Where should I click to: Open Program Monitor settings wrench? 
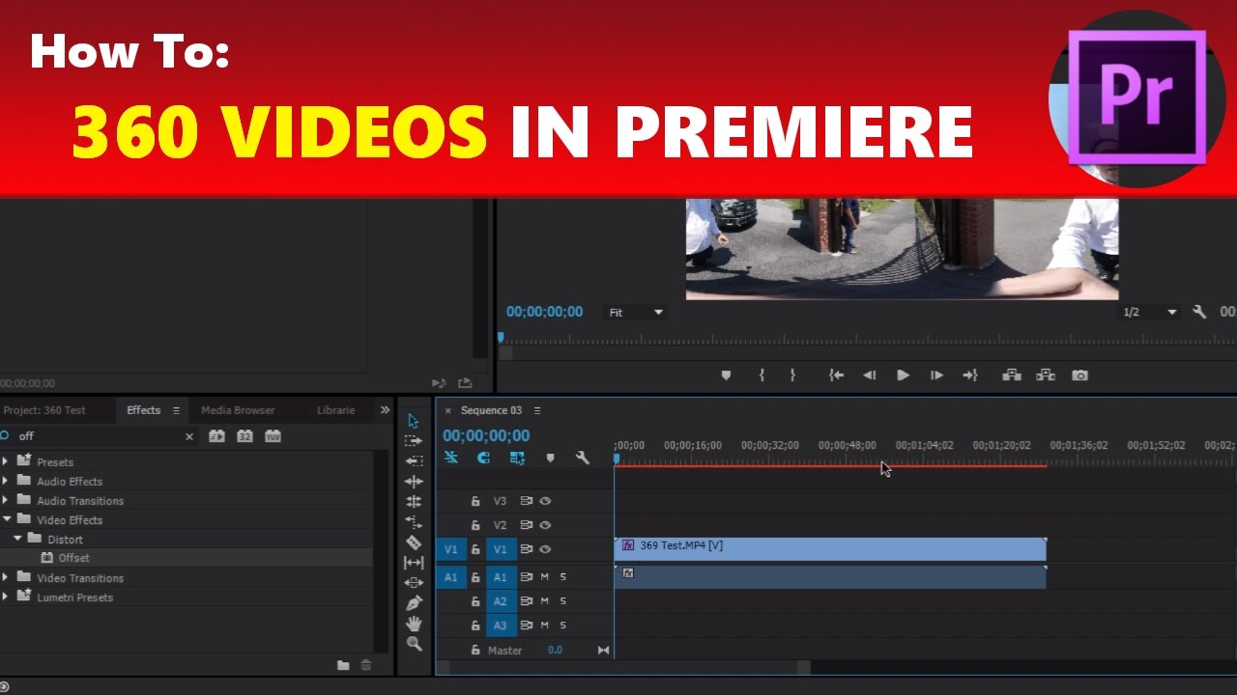[x=1199, y=312]
